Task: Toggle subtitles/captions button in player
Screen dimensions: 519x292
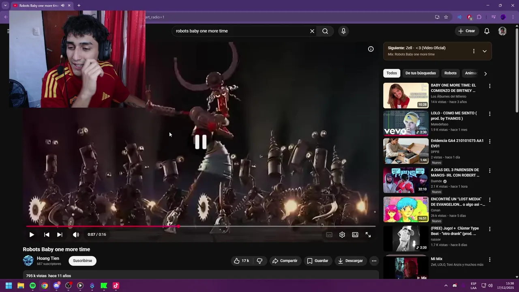Action: tap(329, 234)
